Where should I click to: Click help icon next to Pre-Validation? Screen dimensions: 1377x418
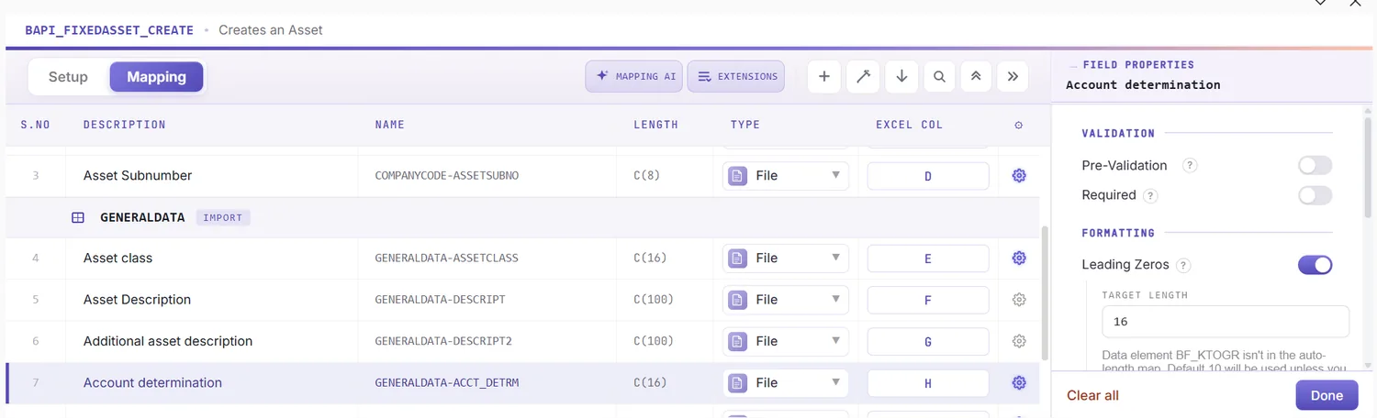1190,166
